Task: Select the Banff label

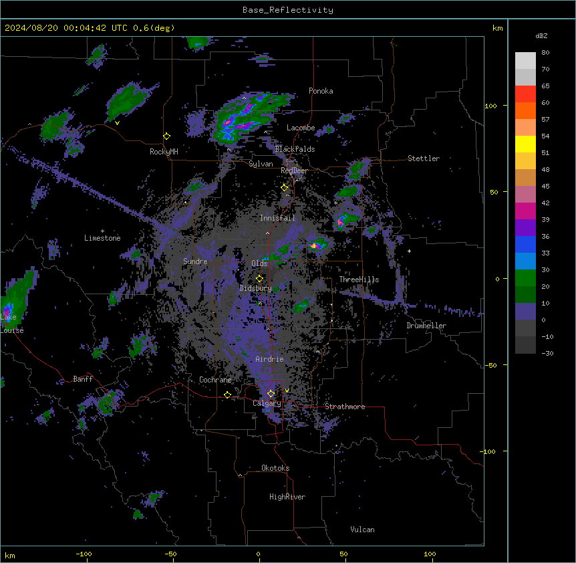Action: 83,379
